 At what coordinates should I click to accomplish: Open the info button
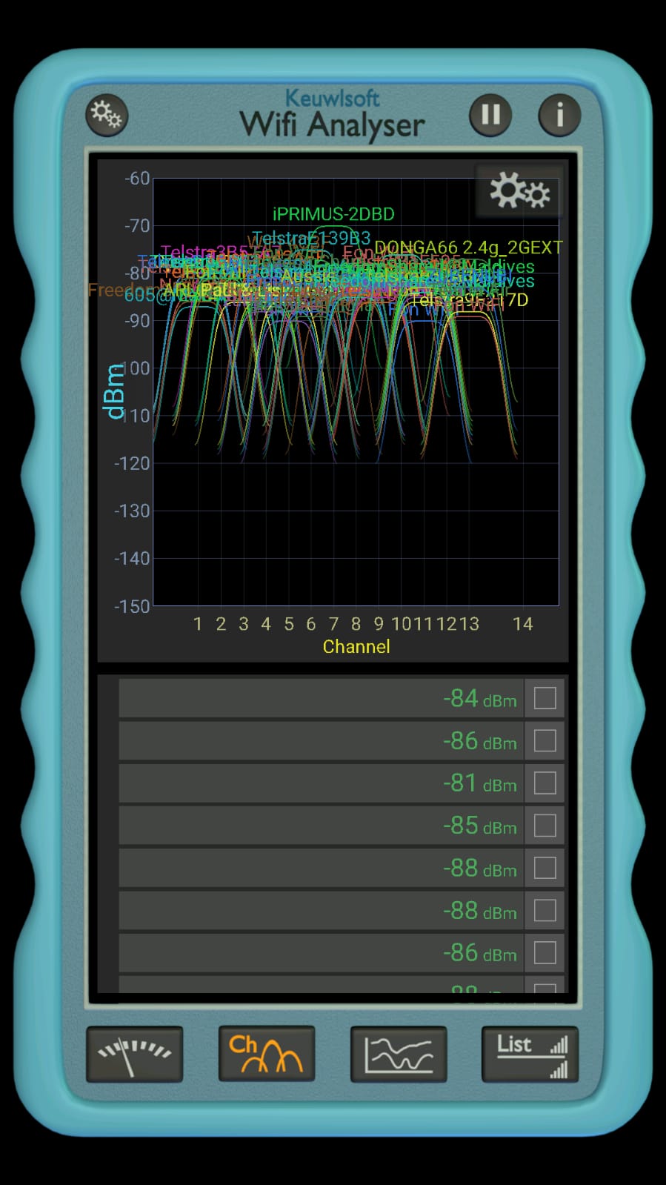click(559, 115)
